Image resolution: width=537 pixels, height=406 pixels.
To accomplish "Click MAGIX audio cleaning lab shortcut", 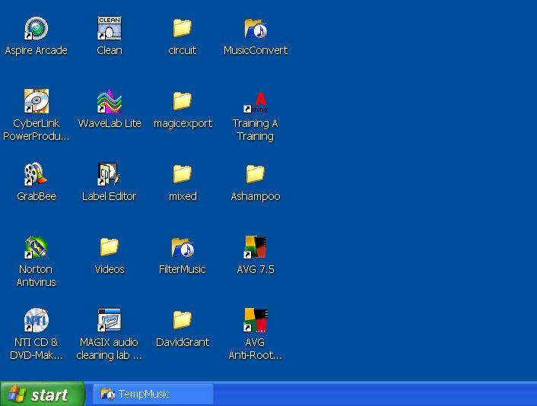I will click(110, 321).
